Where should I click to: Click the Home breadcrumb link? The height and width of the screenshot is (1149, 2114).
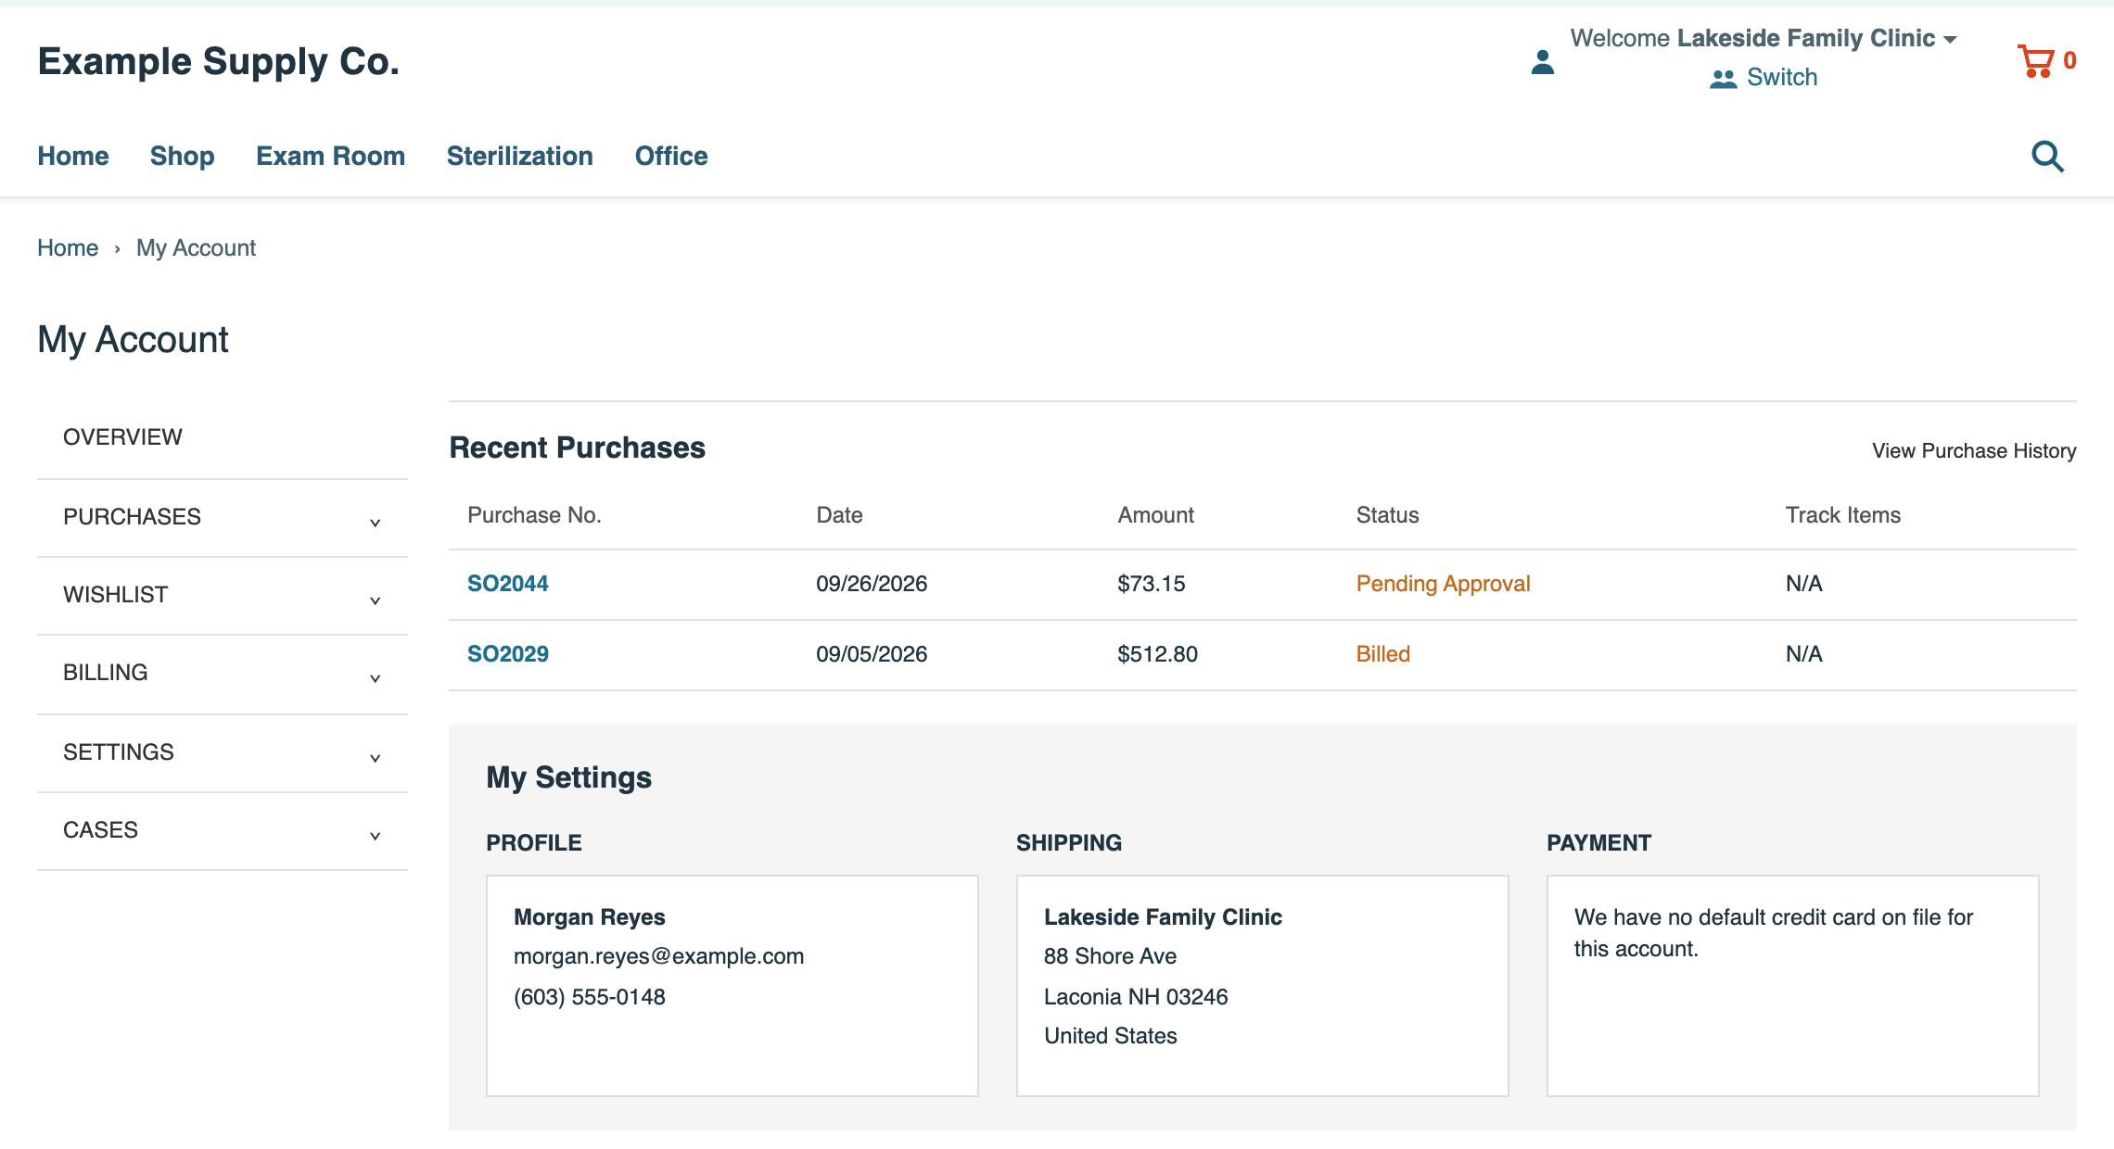coord(68,247)
